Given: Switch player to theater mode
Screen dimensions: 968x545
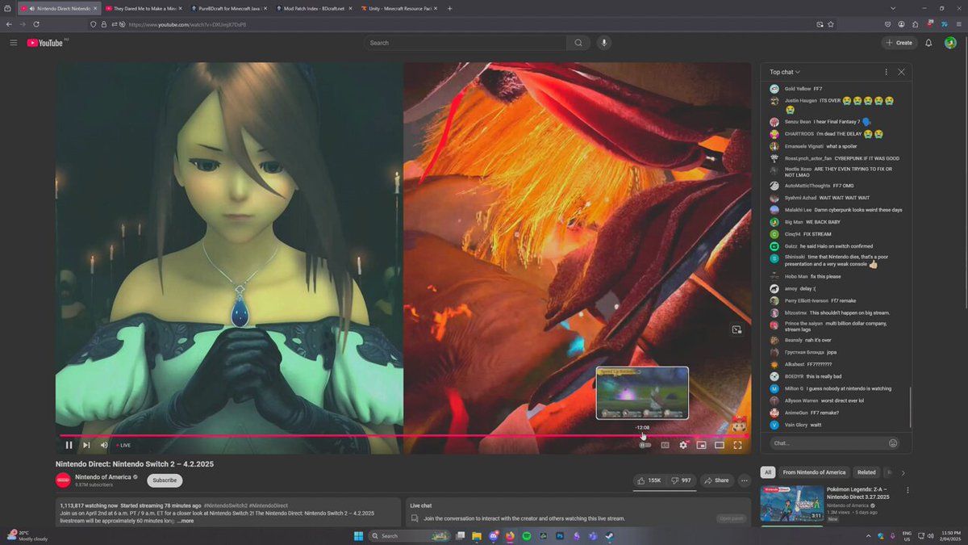Looking at the screenshot, I should [x=720, y=445].
